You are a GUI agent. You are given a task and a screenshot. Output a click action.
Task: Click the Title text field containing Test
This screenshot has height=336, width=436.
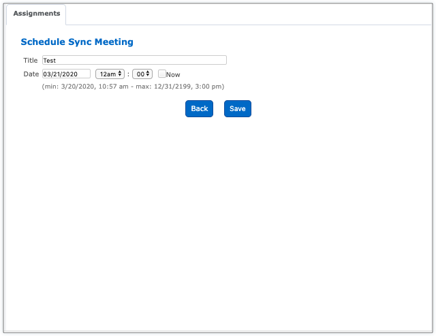(134, 60)
